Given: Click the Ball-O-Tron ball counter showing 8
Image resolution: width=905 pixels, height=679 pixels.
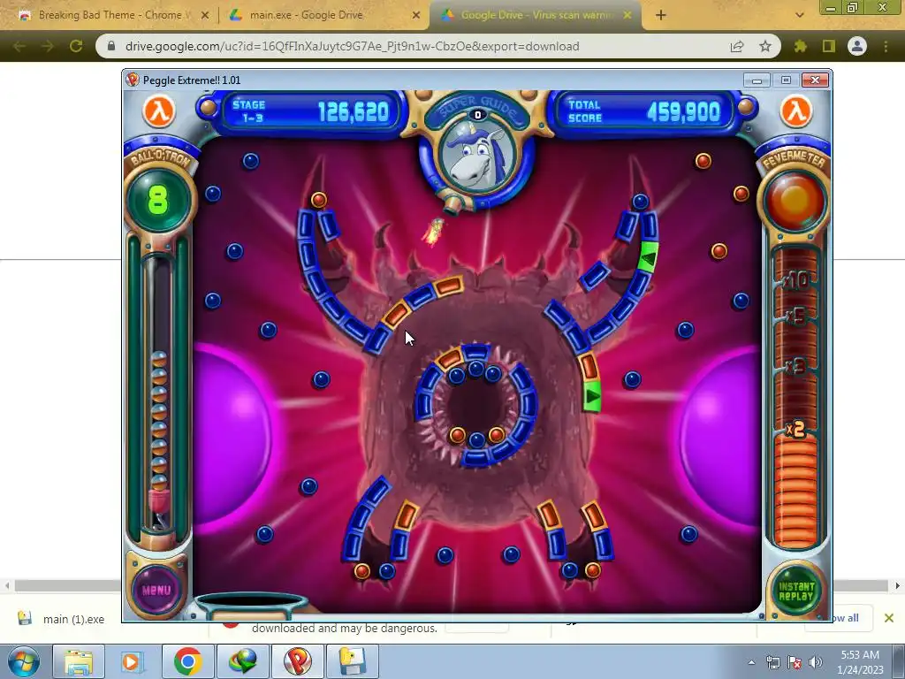Looking at the screenshot, I should click(x=158, y=200).
